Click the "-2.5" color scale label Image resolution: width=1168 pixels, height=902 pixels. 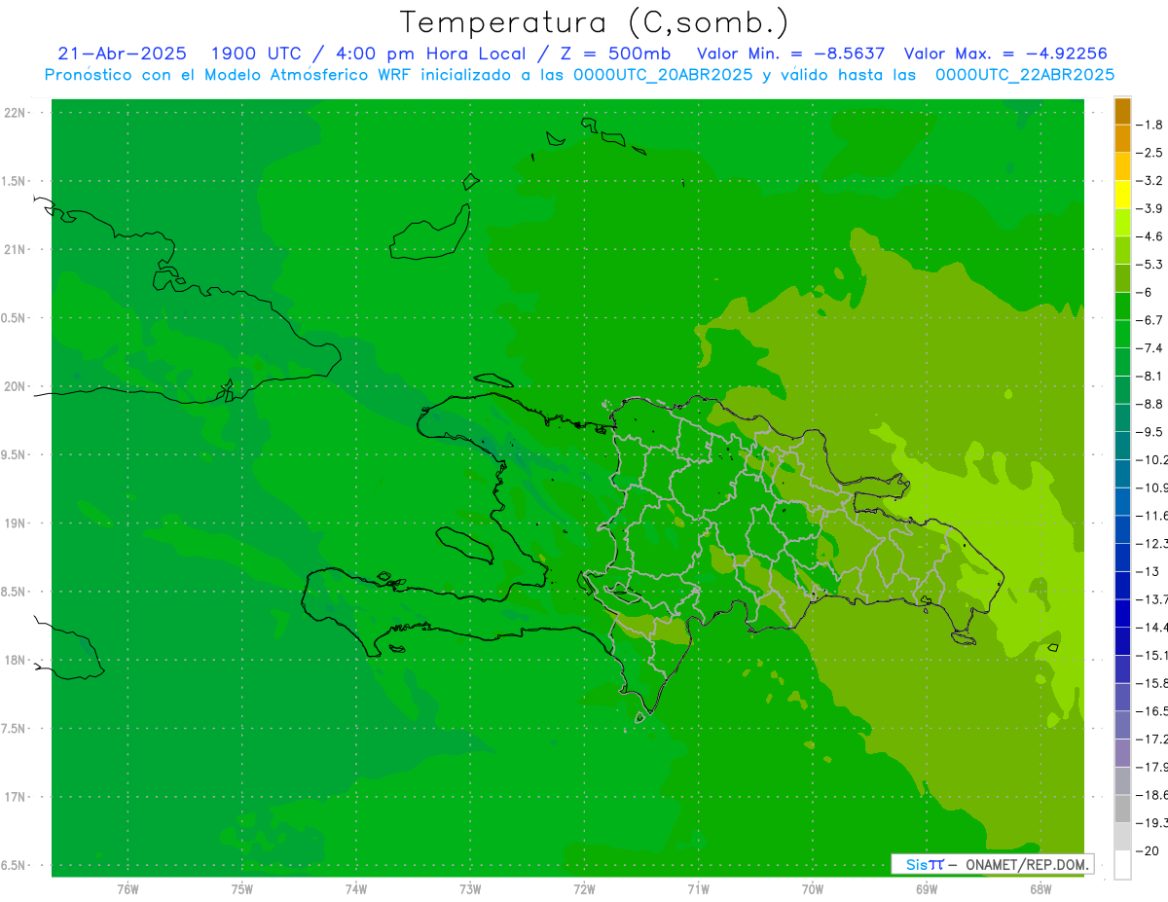[x=1150, y=153]
